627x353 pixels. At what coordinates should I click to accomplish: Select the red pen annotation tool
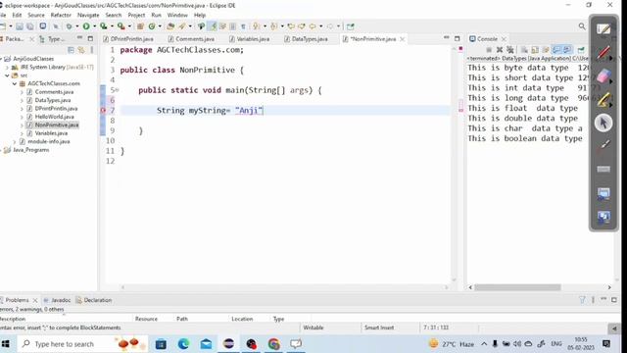coord(603,52)
